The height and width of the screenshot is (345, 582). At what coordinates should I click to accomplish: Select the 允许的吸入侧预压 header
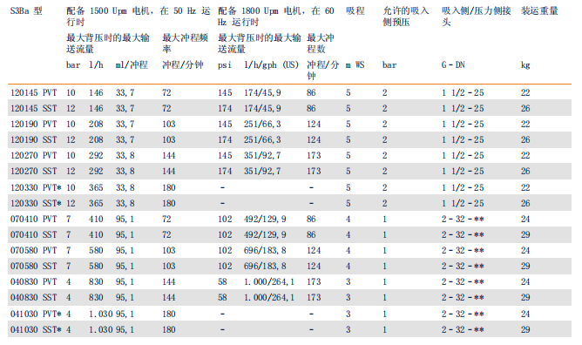[406, 17]
